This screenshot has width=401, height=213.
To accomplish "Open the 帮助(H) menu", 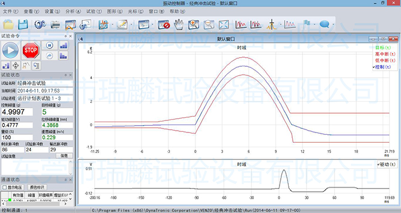I will 177,11.
